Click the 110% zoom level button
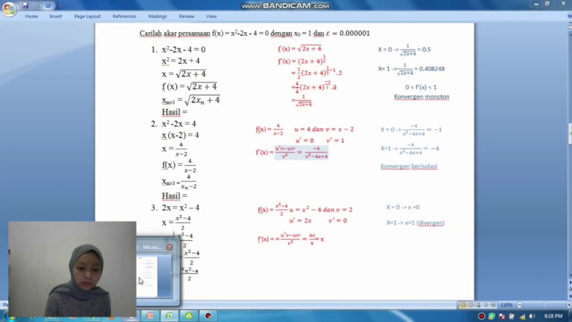The width and height of the screenshot is (572, 322). (x=506, y=305)
